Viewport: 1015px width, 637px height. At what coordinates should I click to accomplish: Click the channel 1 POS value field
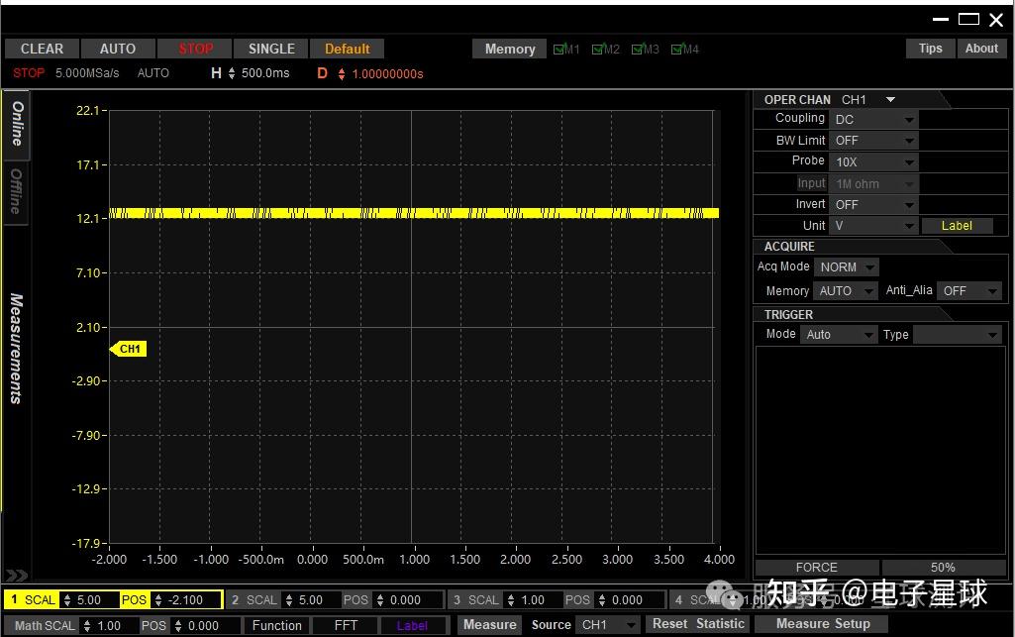(x=185, y=600)
